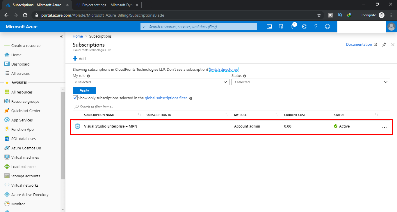Open the notifications bell
397x212 pixels.
tap(293, 27)
